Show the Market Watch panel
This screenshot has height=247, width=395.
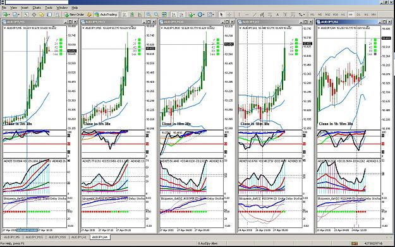point(26,15)
